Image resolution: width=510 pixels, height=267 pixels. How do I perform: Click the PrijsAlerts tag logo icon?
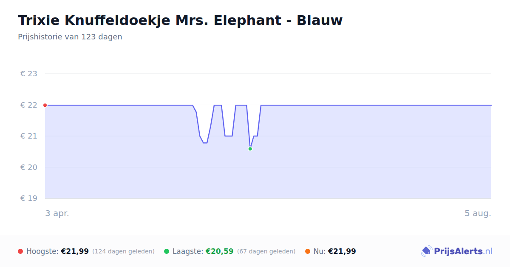[426, 251]
